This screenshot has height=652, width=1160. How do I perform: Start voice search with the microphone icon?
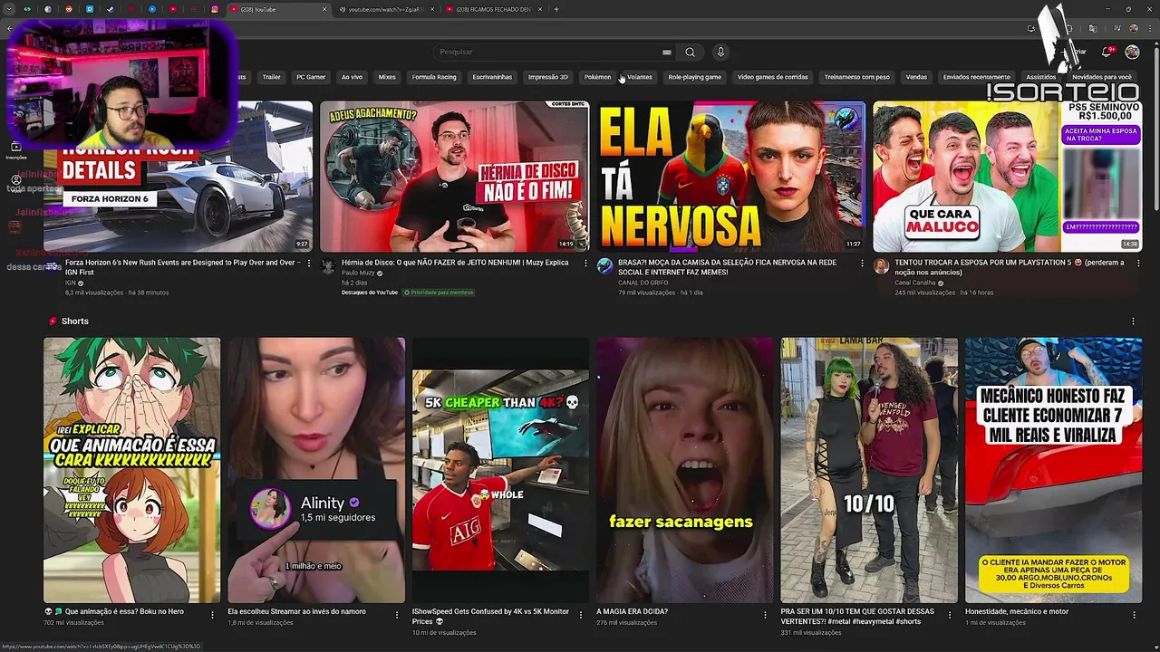pyautogui.click(x=720, y=52)
